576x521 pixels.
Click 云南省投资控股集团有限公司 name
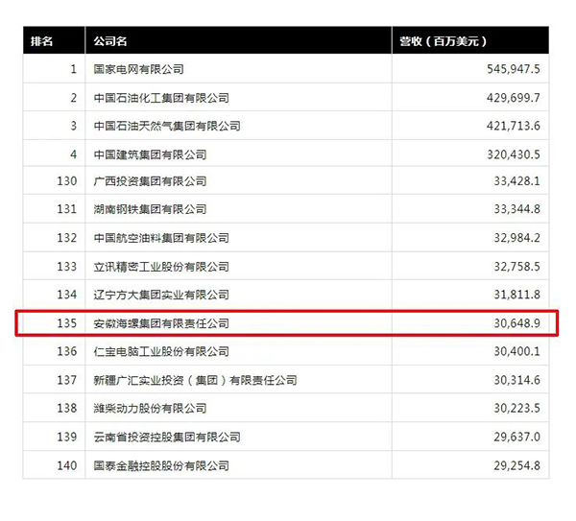[167, 437]
